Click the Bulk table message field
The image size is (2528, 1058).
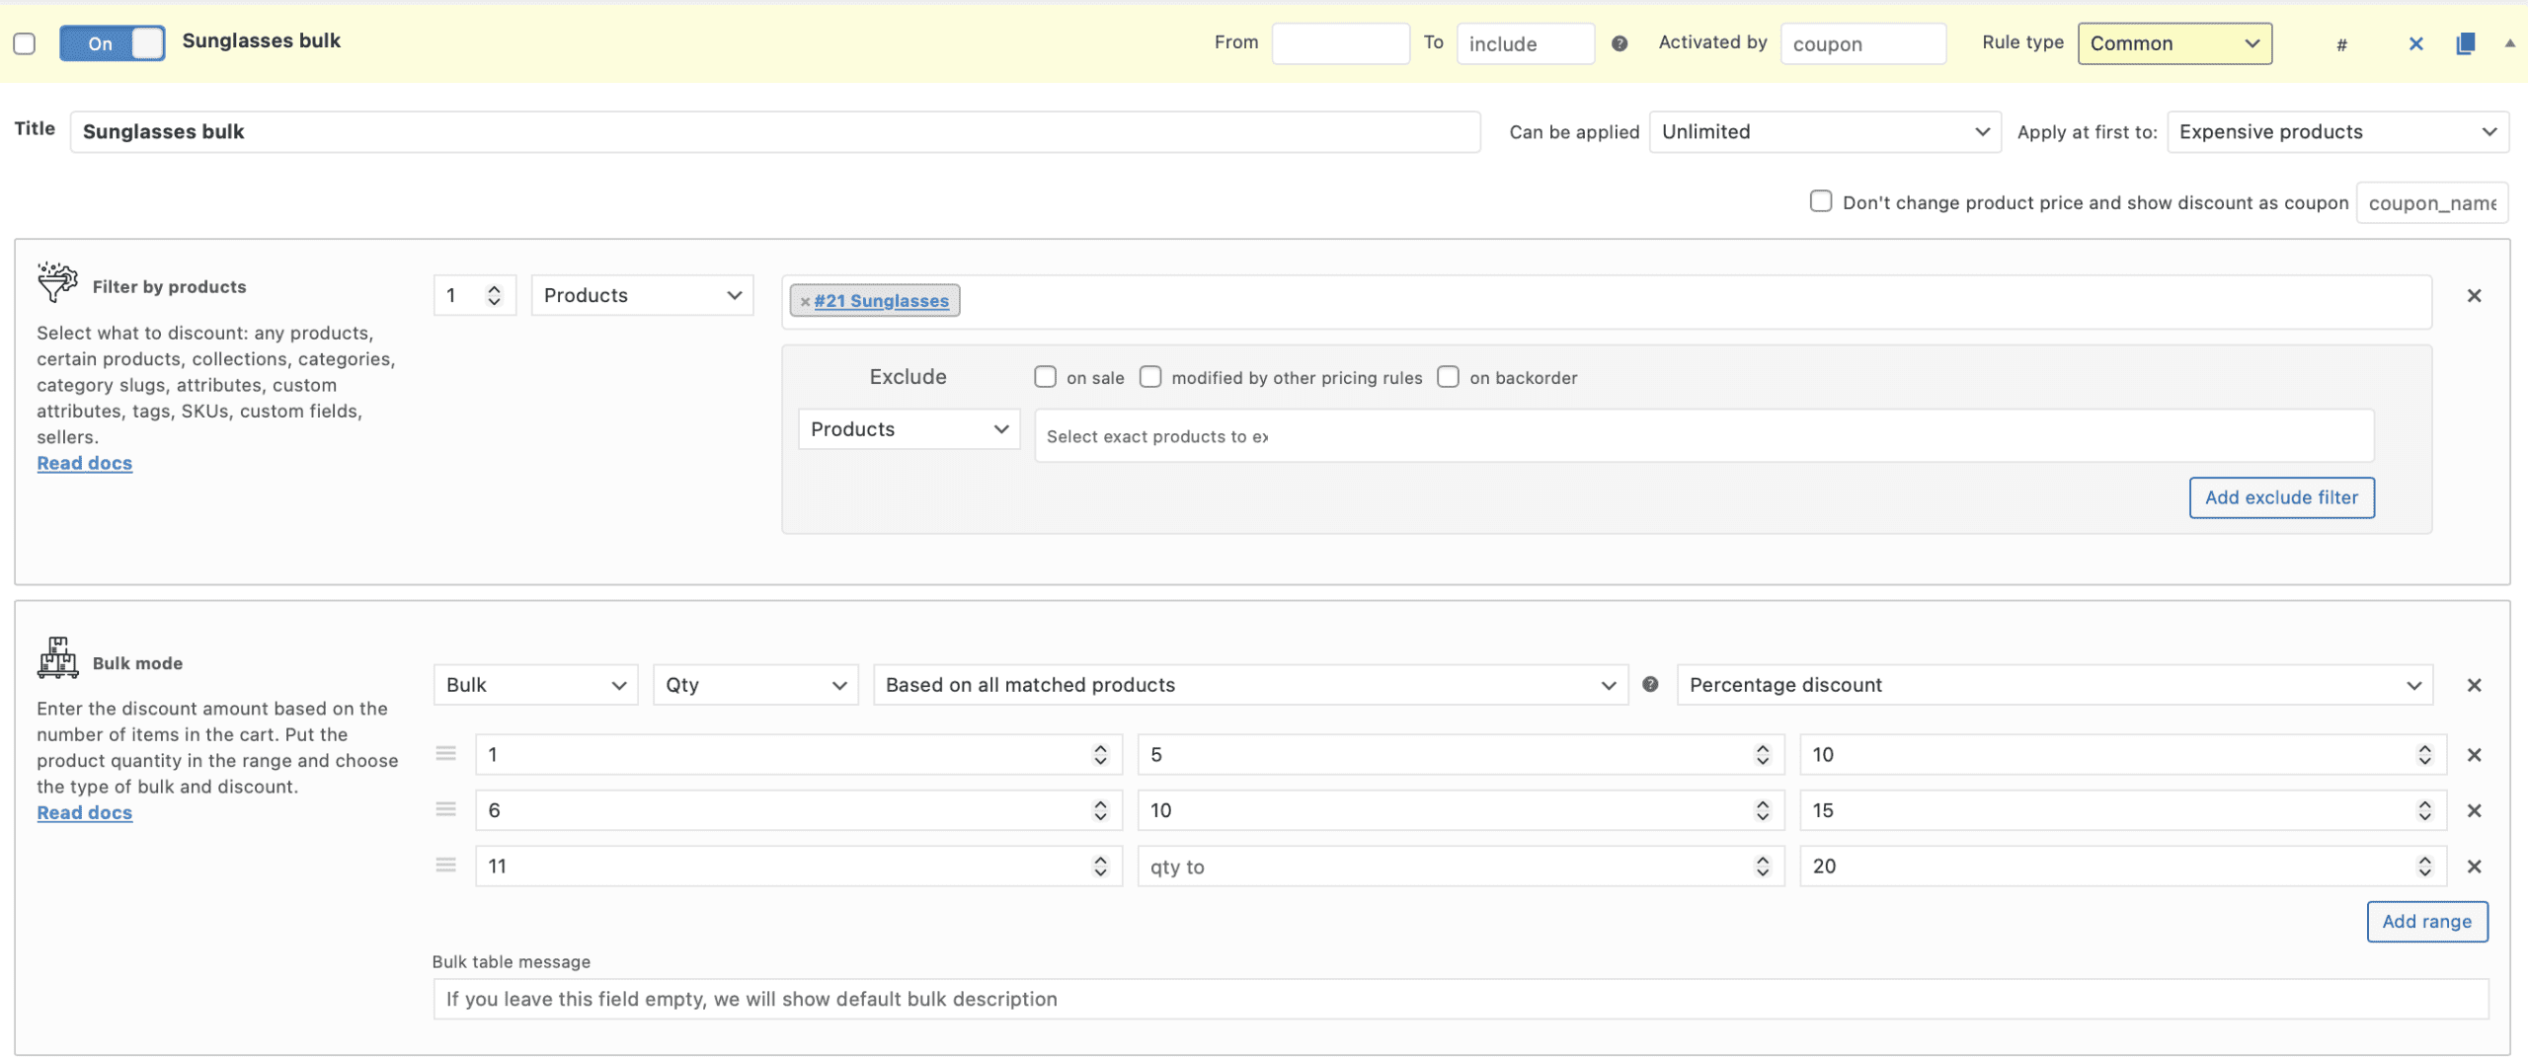[1460, 999]
